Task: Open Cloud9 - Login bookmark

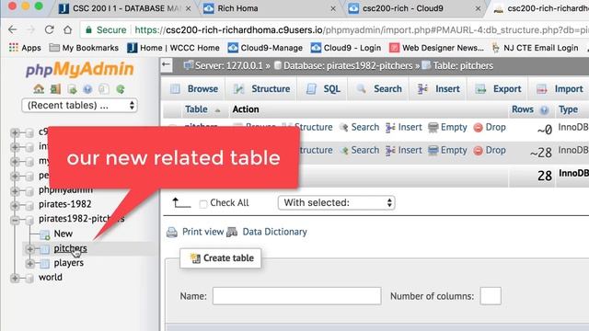Action: tap(346, 48)
